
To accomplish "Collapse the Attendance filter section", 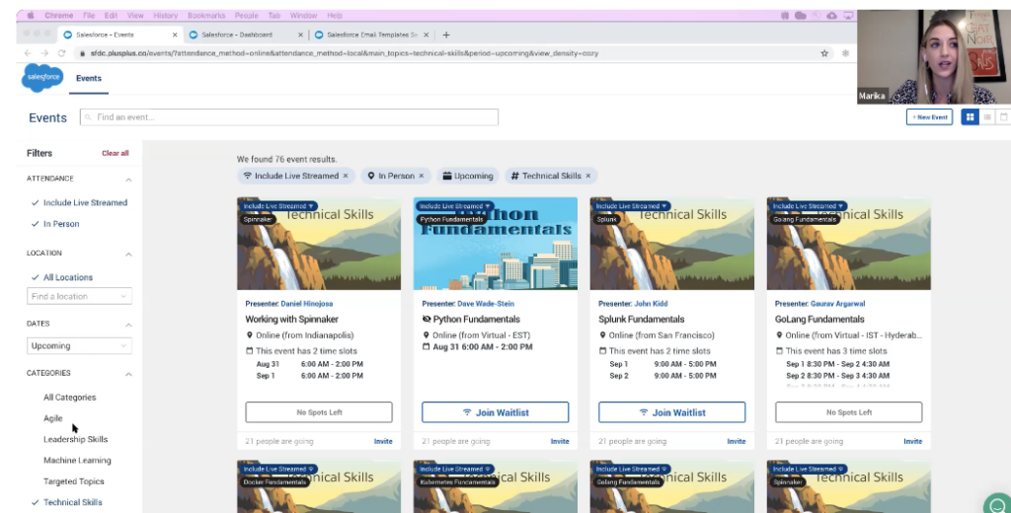I will coord(128,180).
